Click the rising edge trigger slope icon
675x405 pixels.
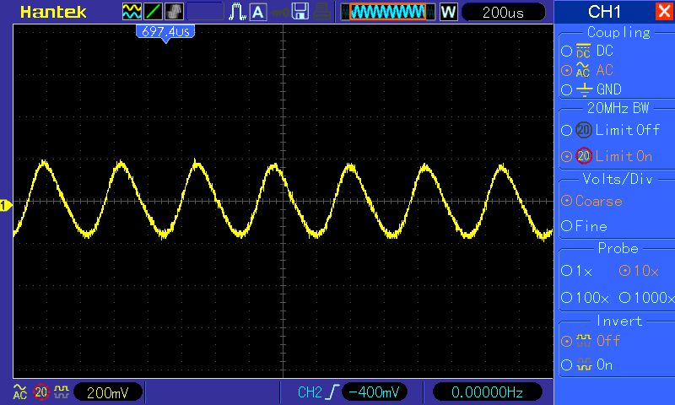pos(332,392)
